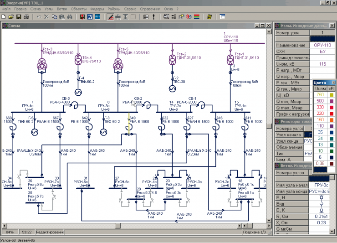Print the scheme using printer icon

26,17
